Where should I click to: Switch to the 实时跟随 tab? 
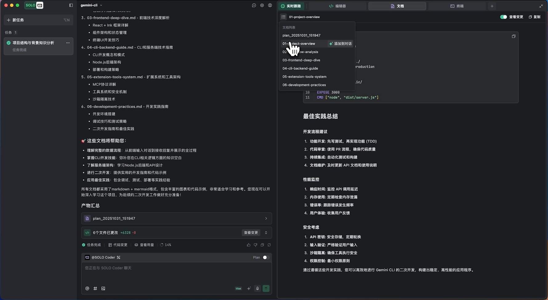click(291, 6)
